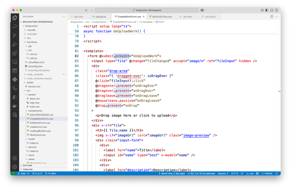Switch to the upload.ts tab
The width and height of the screenshot is (291, 189).
click(100, 16)
